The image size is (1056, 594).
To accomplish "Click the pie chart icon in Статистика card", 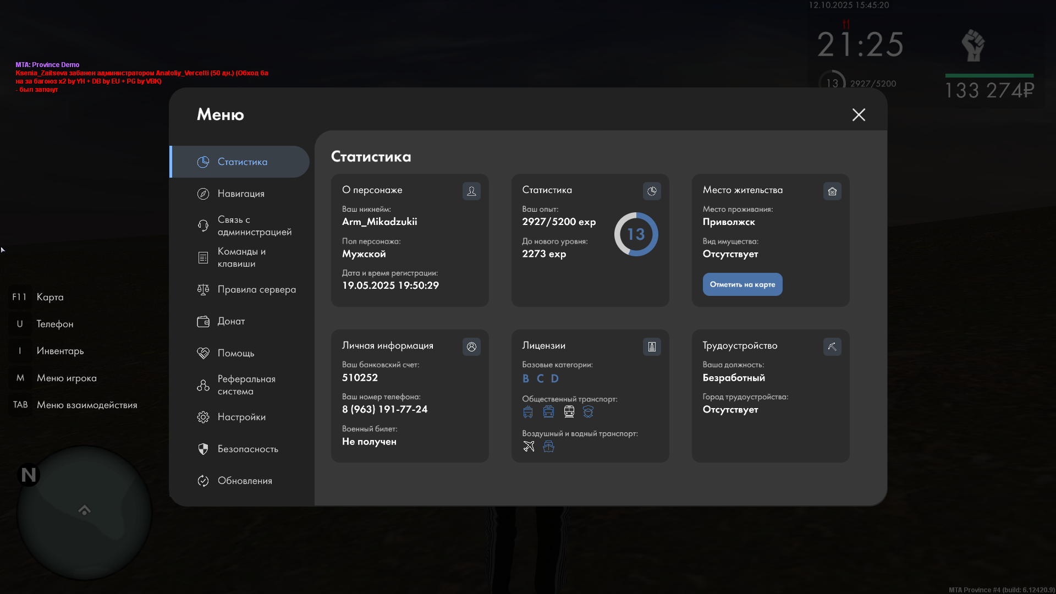I will click(x=652, y=191).
